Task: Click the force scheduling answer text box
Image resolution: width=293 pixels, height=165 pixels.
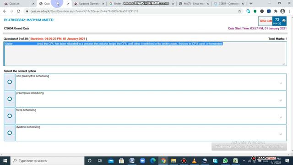Action: (151, 116)
